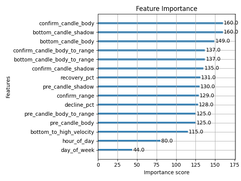Click the bottom_candle_body_to_range bar
This screenshot has height=181, width=241.
pos(151,59)
